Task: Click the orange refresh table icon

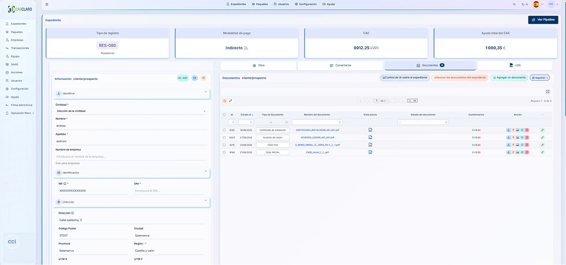Action: tap(225, 100)
